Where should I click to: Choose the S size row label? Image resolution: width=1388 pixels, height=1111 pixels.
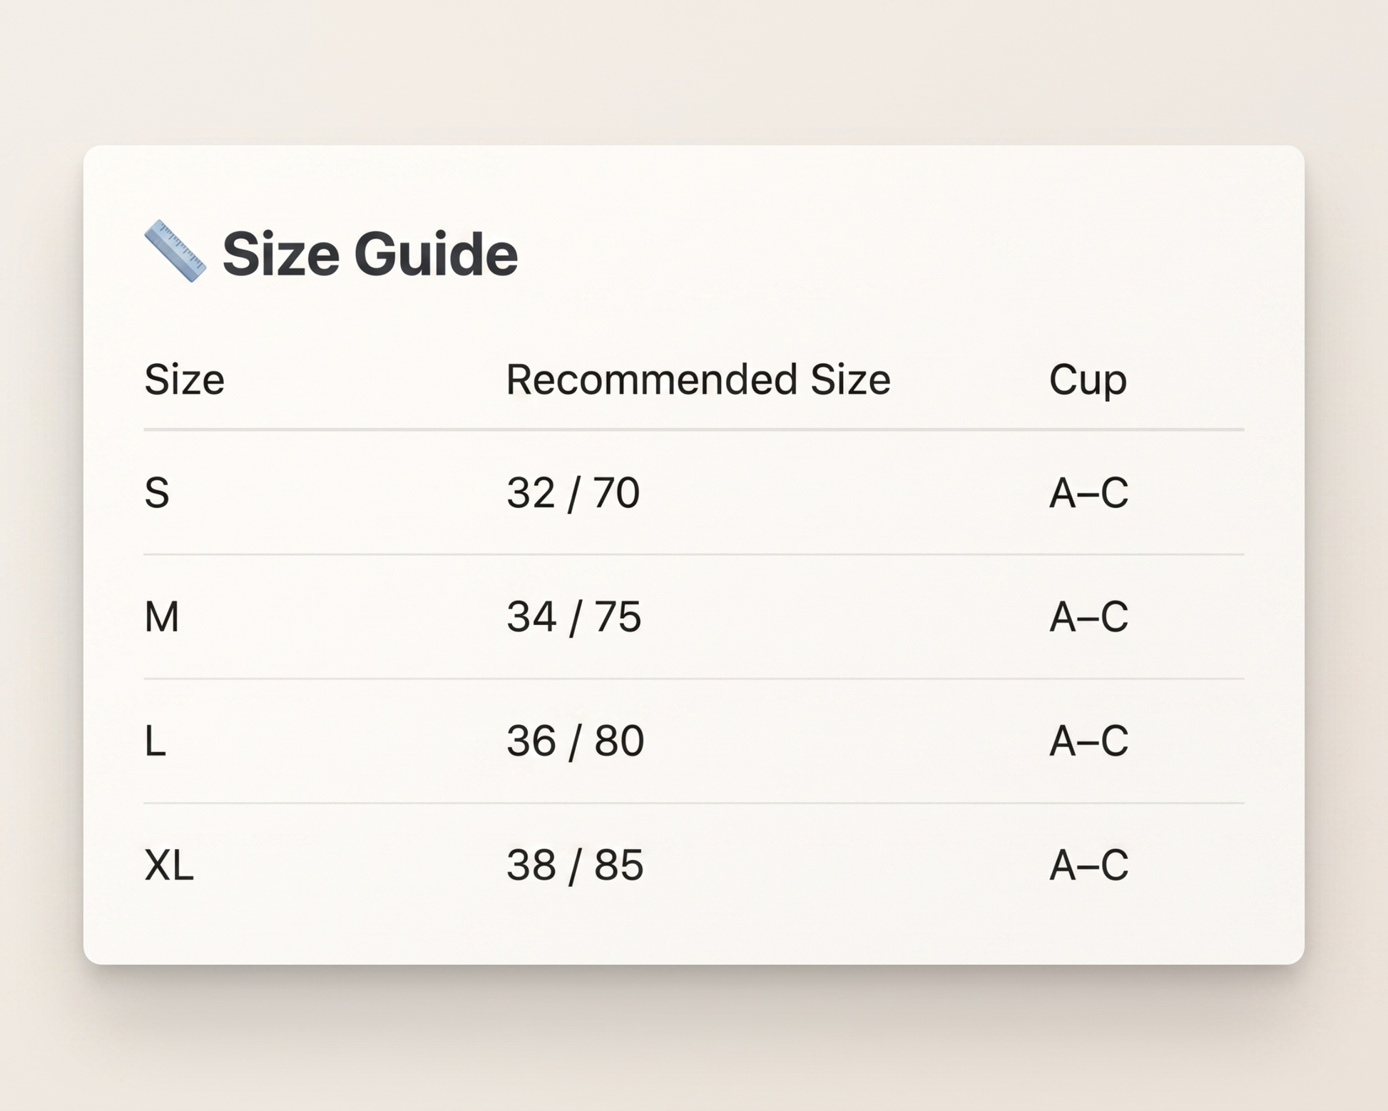(x=157, y=493)
